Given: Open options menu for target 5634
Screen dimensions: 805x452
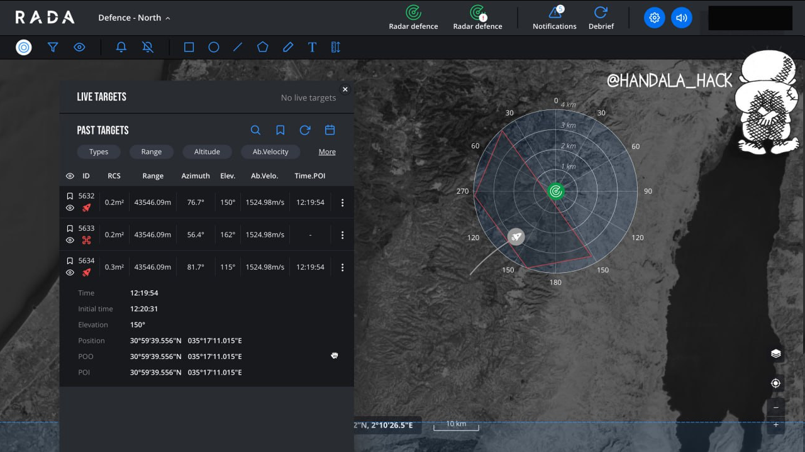Looking at the screenshot, I should click(342, 267).
